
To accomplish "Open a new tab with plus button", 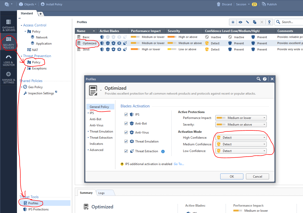I will (41, 14).
